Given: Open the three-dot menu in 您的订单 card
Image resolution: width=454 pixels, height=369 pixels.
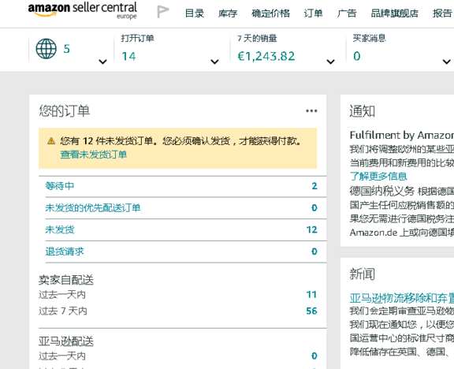Looking at the screenshot, I should click(311, 110).
